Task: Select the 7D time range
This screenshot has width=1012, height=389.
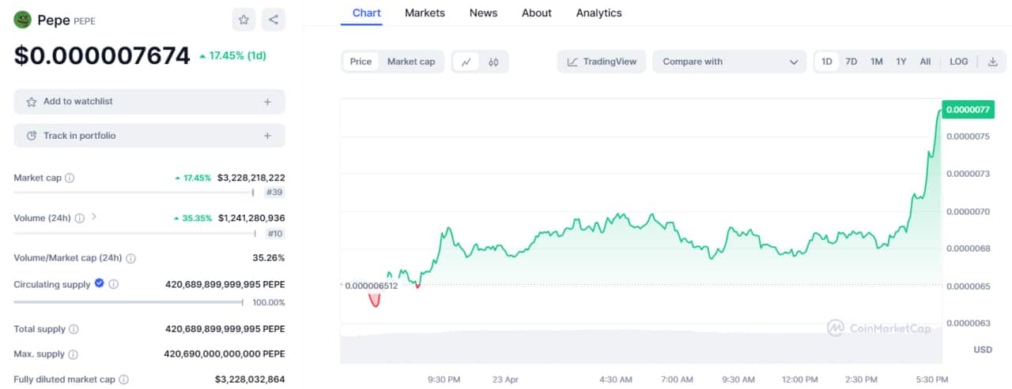Action: [x=852, y=62]
